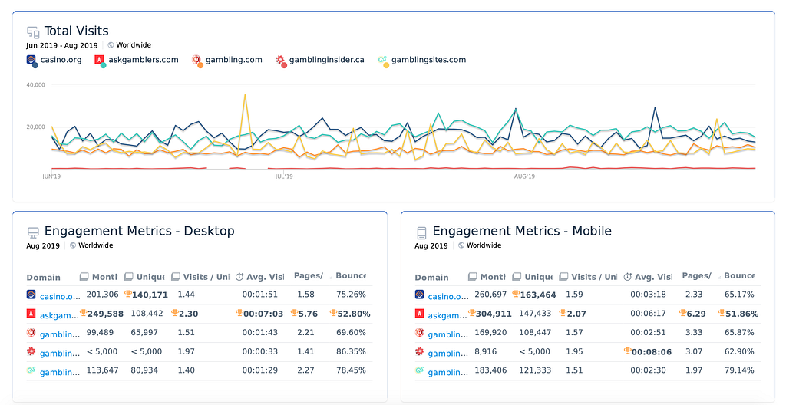Click the askgamblers favicon in the Desktop table
The width and height of the screenshot is (786, 405).
click(31, 314)
